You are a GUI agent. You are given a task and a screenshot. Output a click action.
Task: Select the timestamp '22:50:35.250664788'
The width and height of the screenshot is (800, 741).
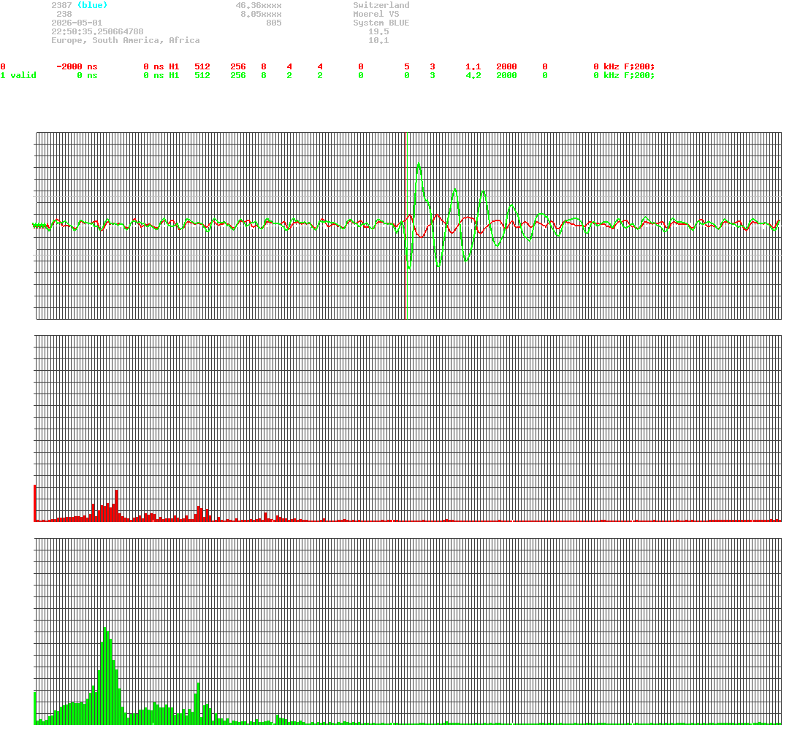97,31
